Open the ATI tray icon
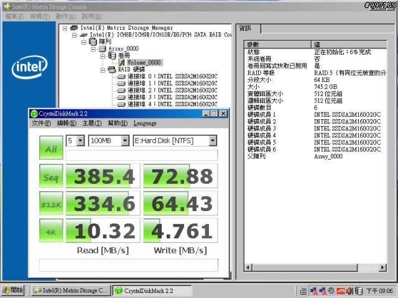 tap(340, 291)
